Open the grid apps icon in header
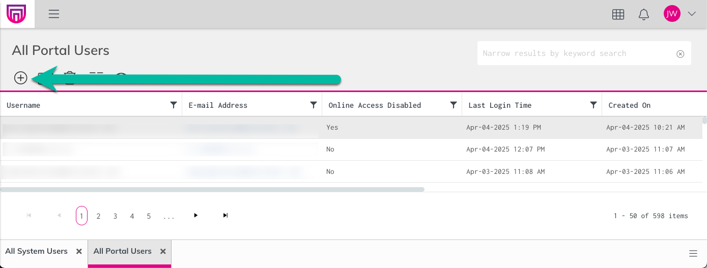The width and height of the screenshot is (707, 268). coord(618,14)
